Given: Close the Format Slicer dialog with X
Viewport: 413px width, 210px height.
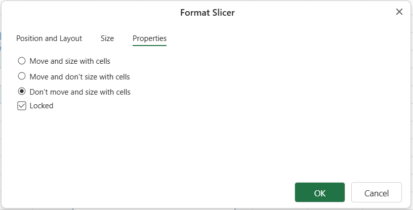Looking at the screenshot, I should tap(399, 12).
